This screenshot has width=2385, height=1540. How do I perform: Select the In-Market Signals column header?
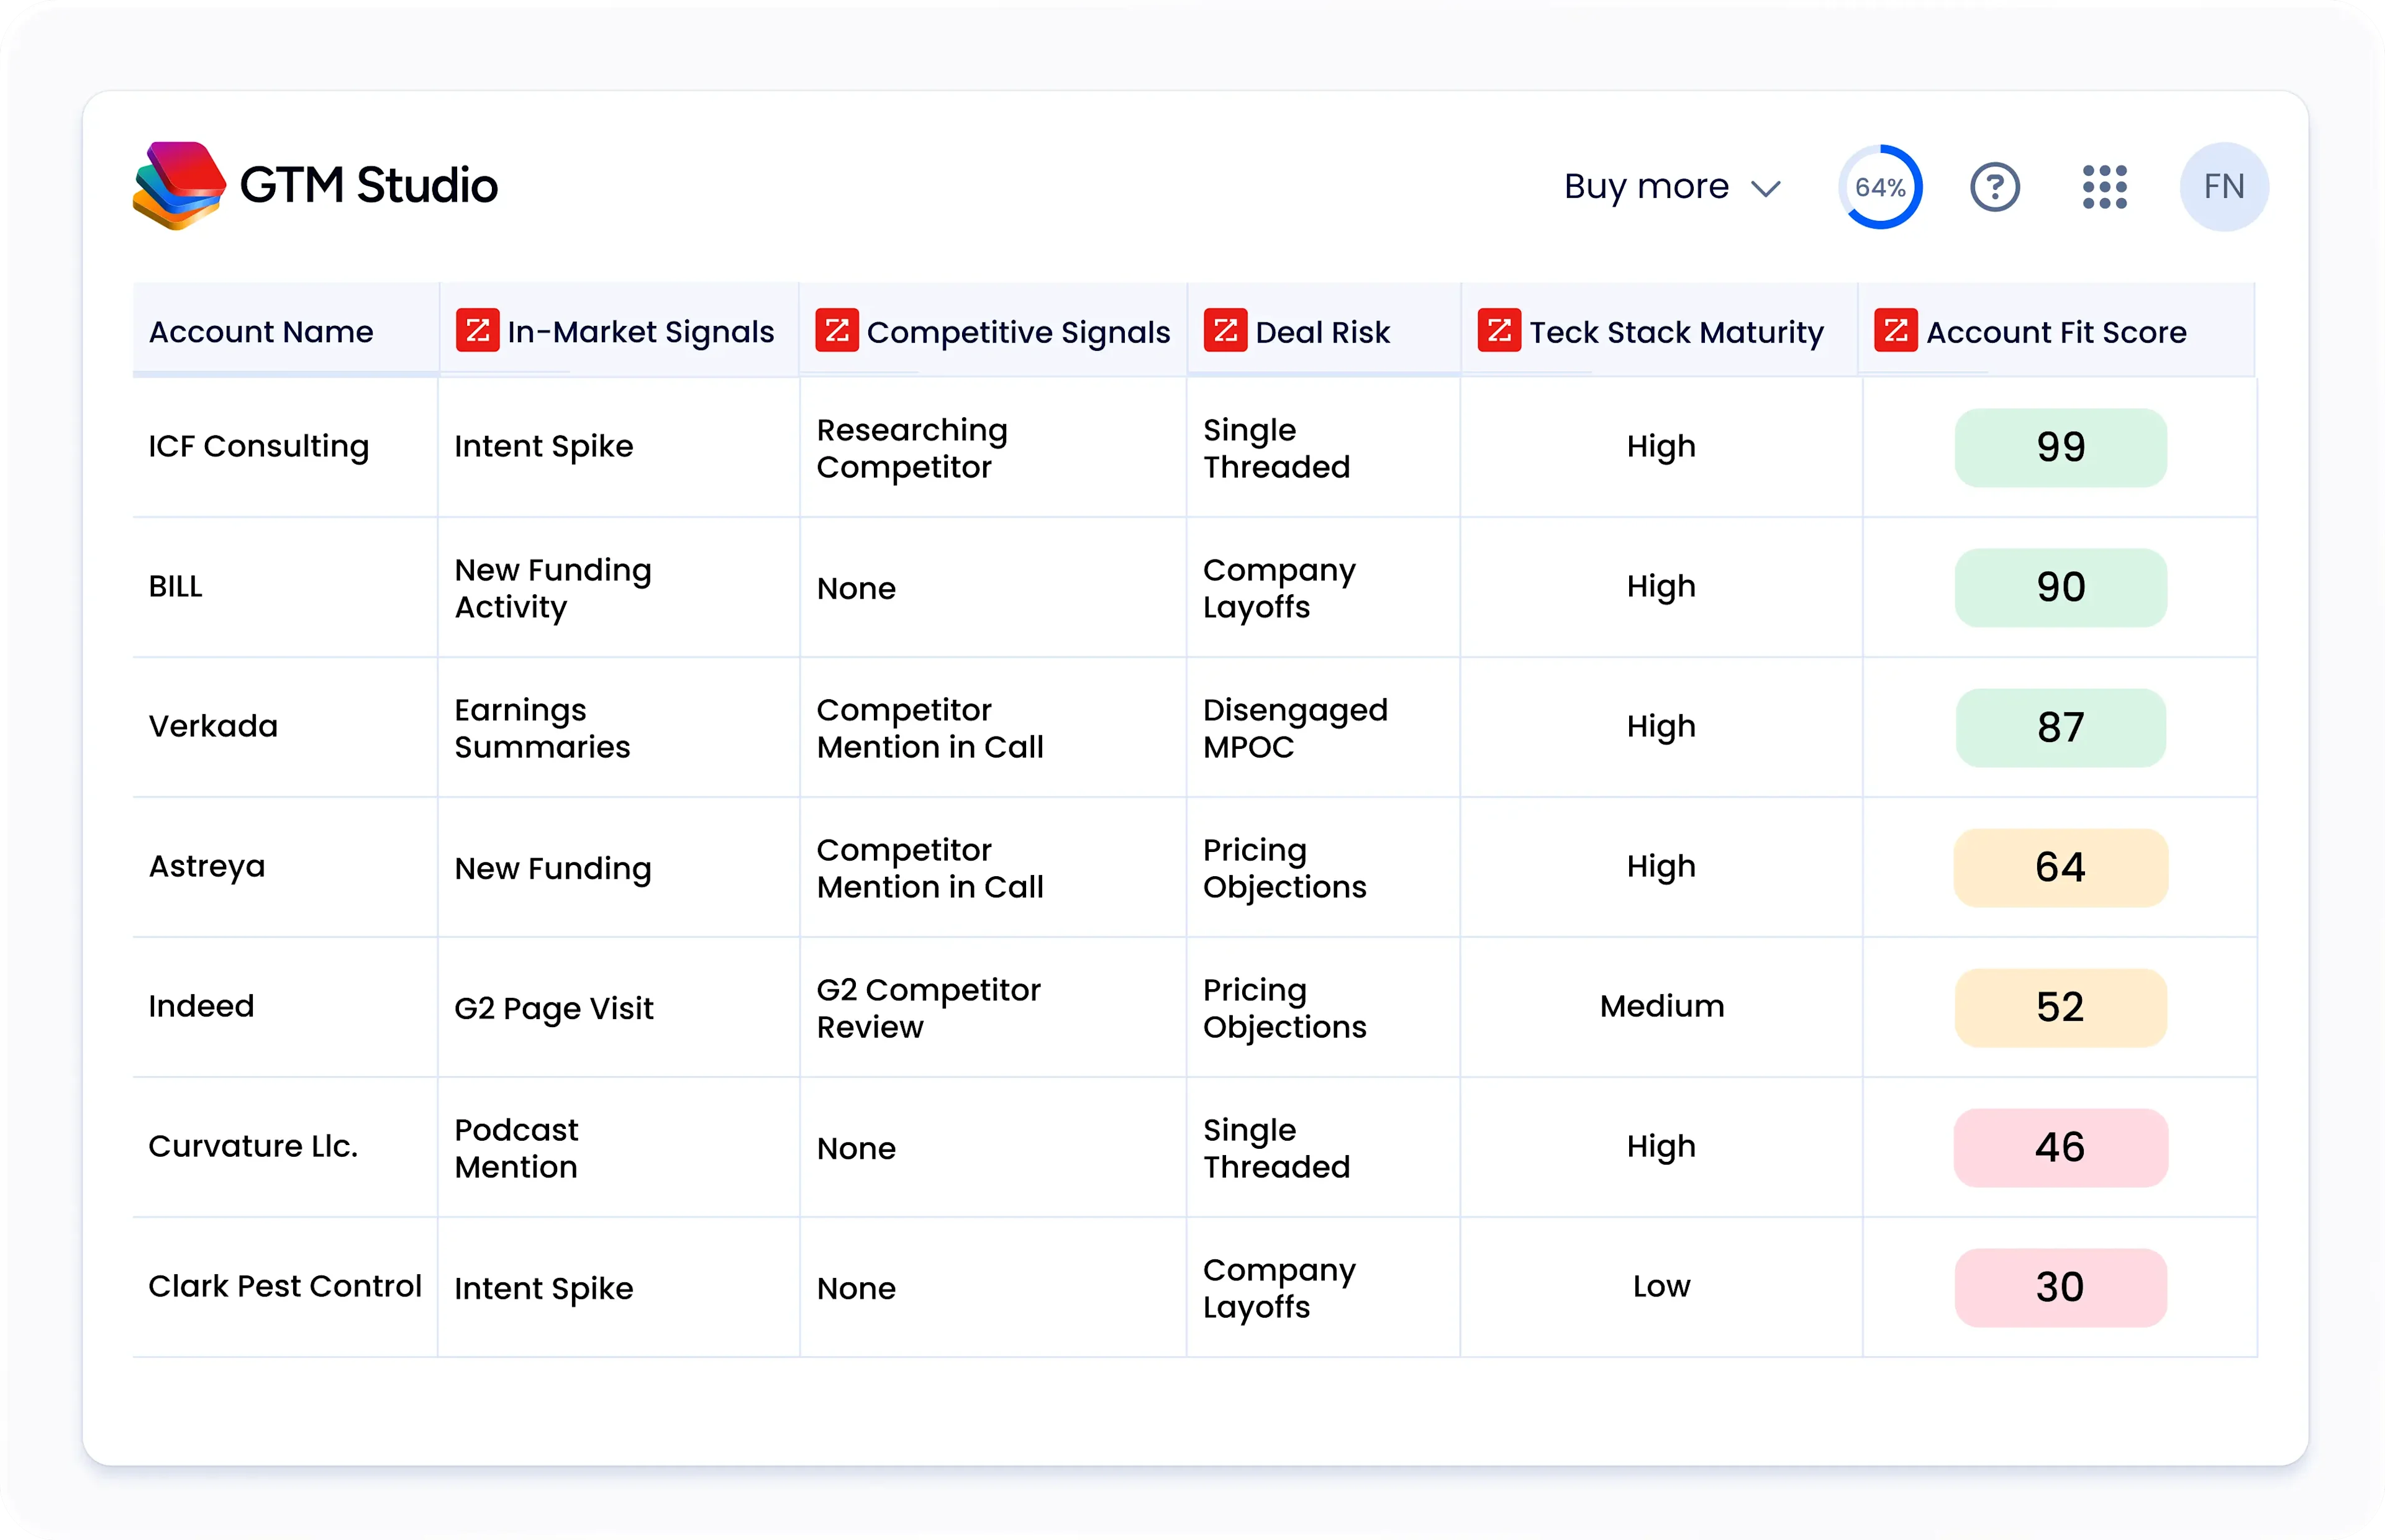(x=619, y=331)
